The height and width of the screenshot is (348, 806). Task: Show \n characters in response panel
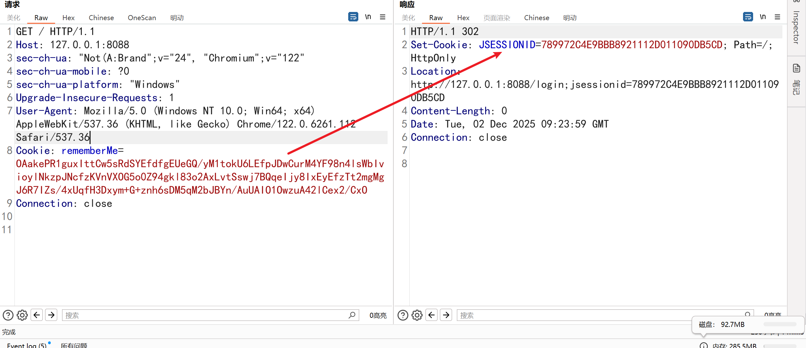763,17
